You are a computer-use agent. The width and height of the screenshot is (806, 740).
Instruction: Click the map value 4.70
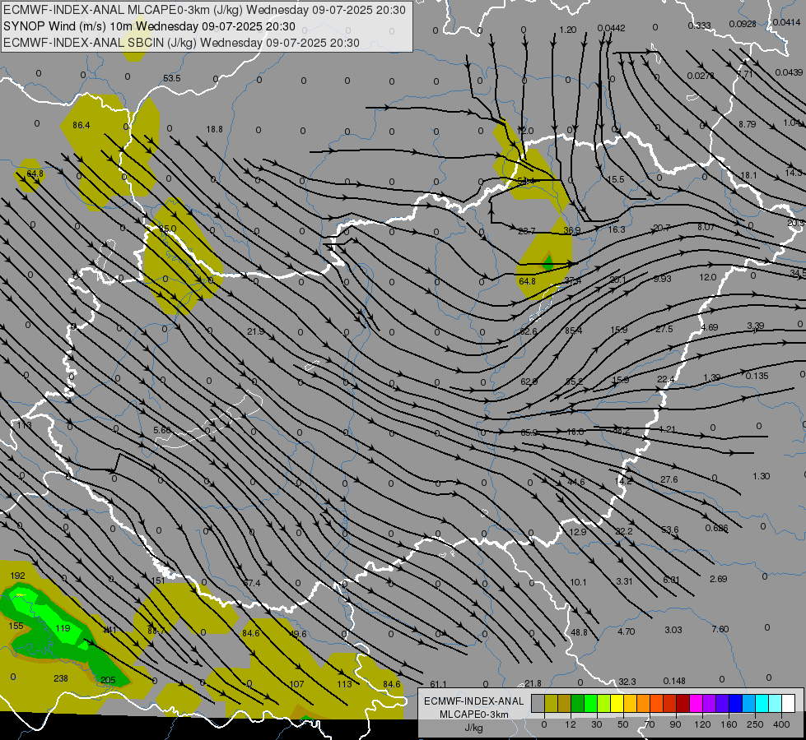pos(626,631)
